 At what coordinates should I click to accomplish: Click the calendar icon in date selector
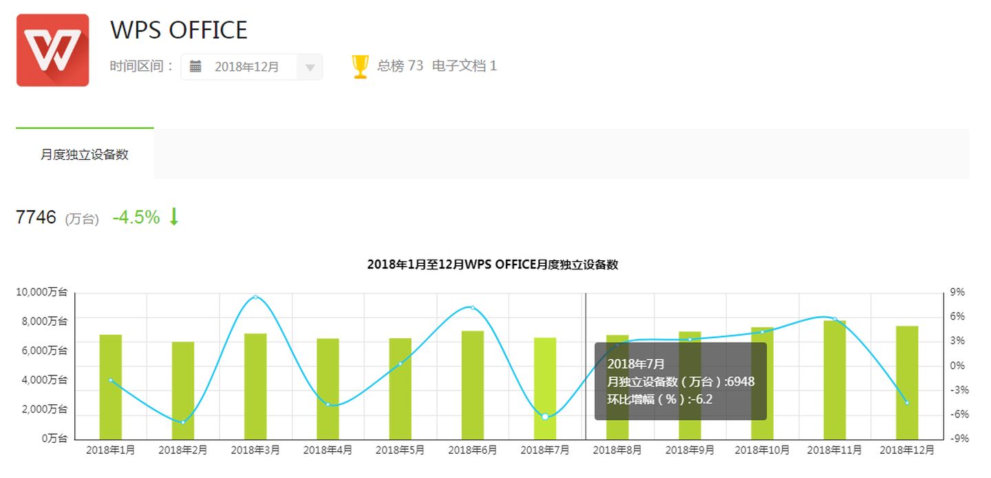coord(195,67)
